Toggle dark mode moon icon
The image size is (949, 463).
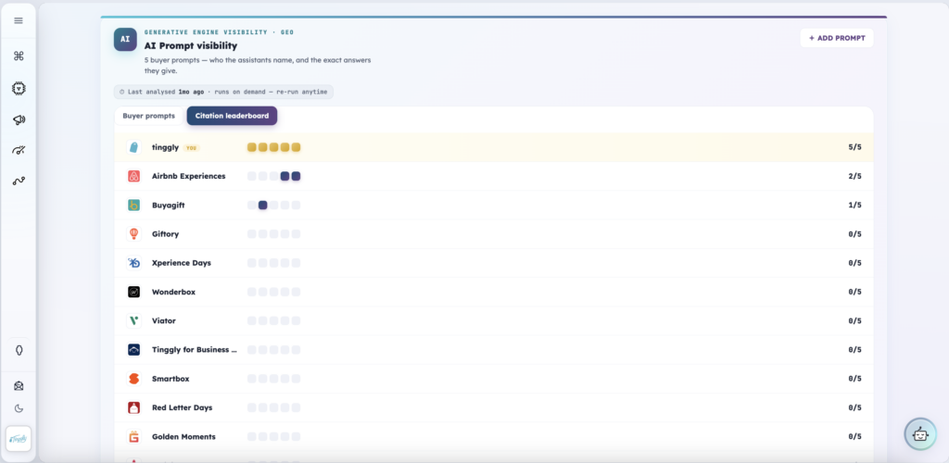(19, 408)
